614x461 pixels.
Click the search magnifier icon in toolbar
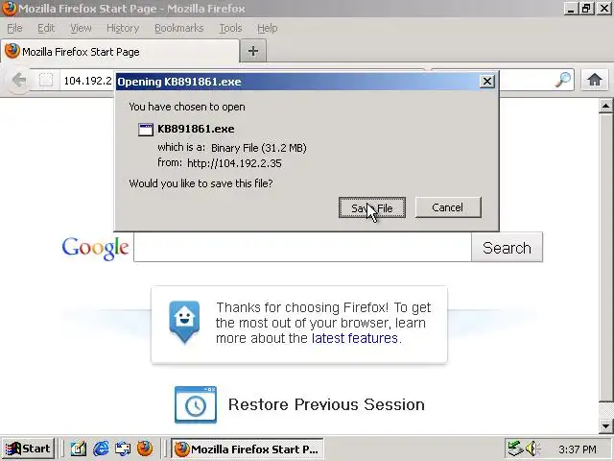[563, 80]
